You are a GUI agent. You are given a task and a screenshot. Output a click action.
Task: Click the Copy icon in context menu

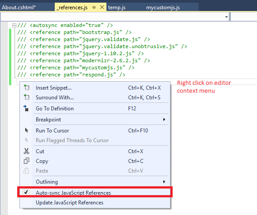coord(26,161)
